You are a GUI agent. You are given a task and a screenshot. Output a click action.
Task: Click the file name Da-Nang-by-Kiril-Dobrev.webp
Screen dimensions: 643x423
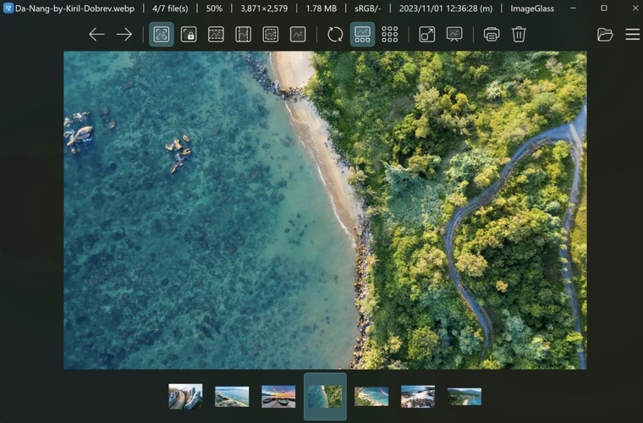74,8
